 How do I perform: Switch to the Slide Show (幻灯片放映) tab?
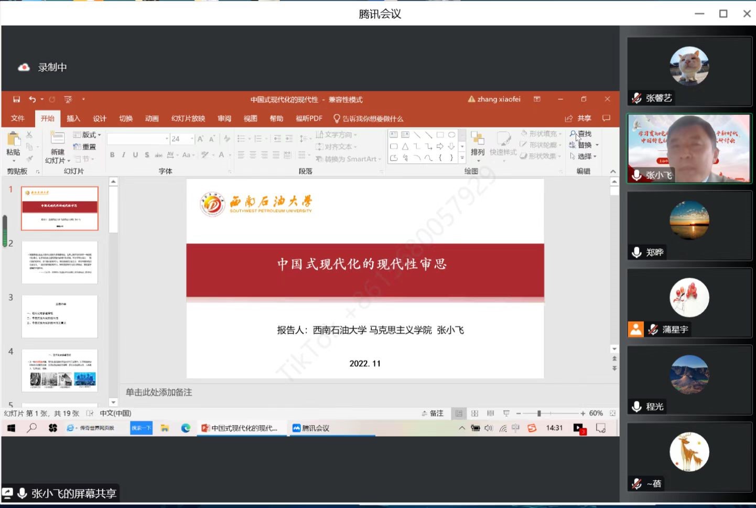(x=188, y=119)
